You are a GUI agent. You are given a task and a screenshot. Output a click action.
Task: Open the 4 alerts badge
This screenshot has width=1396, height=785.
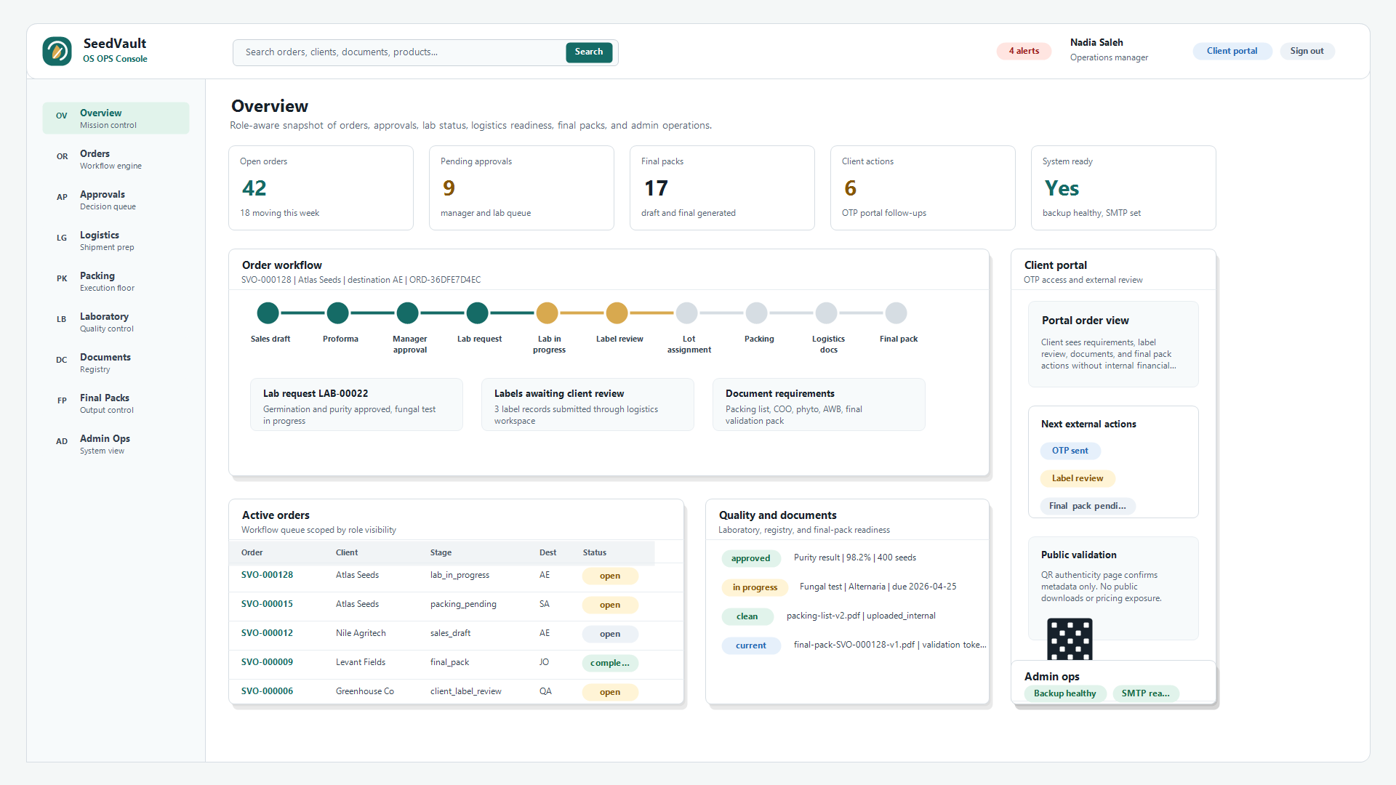tap(1024, 51)
